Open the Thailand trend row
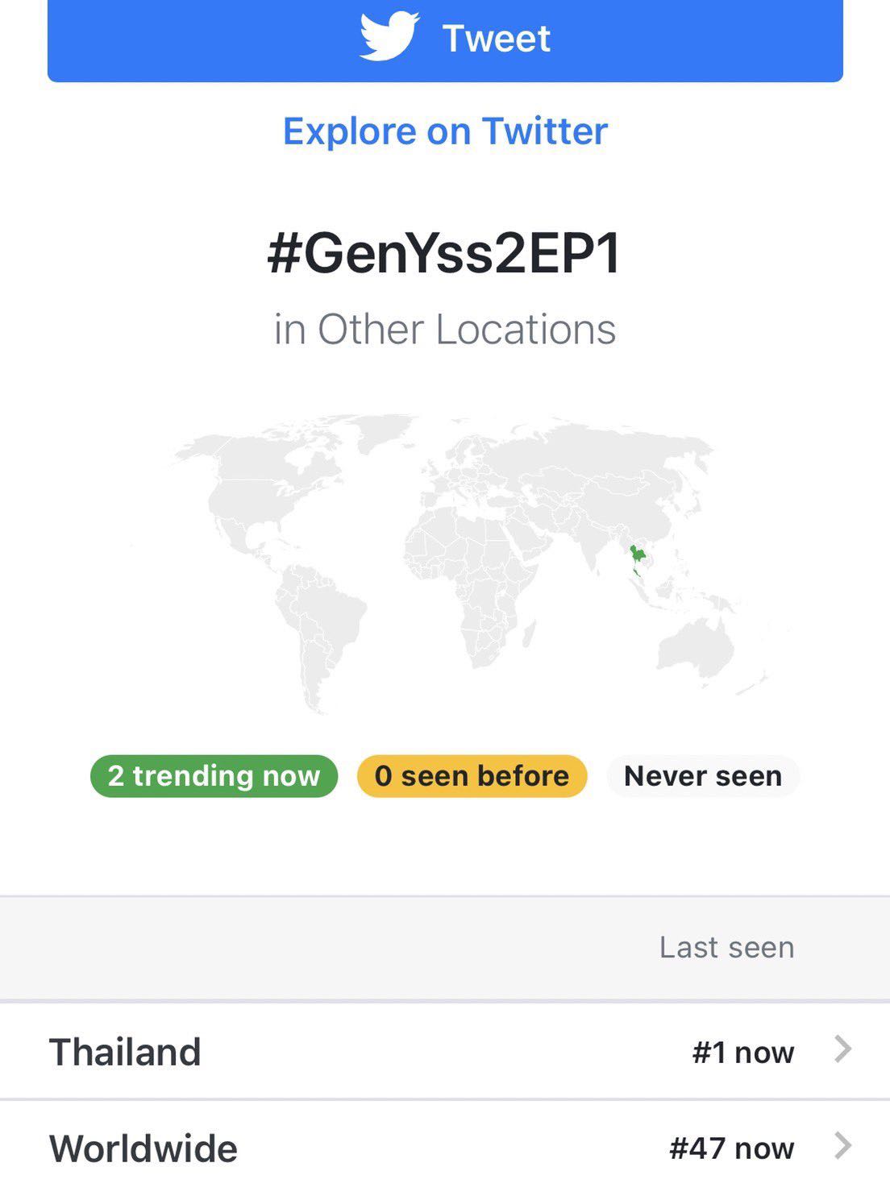890x1196 pixels. pyautogui.click(x=445, y=1051)
